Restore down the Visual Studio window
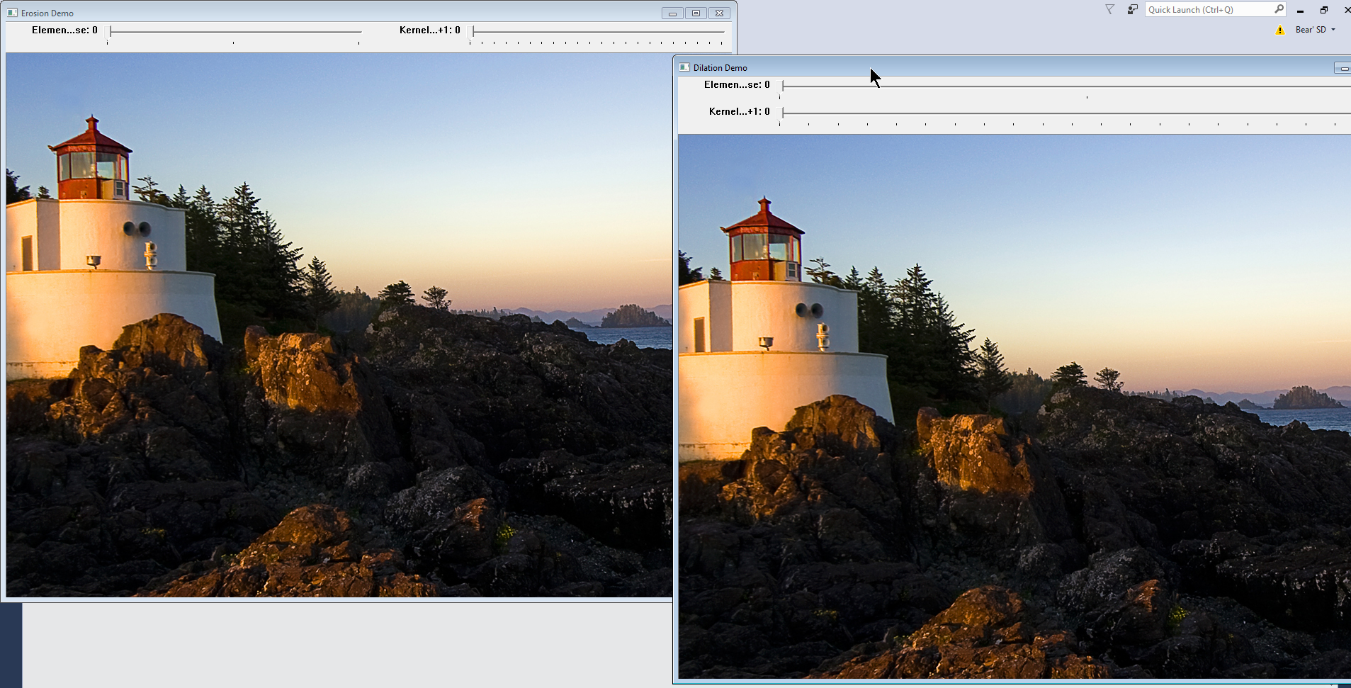Viewport: 1351px width, 688px height. click(1323, 10)
